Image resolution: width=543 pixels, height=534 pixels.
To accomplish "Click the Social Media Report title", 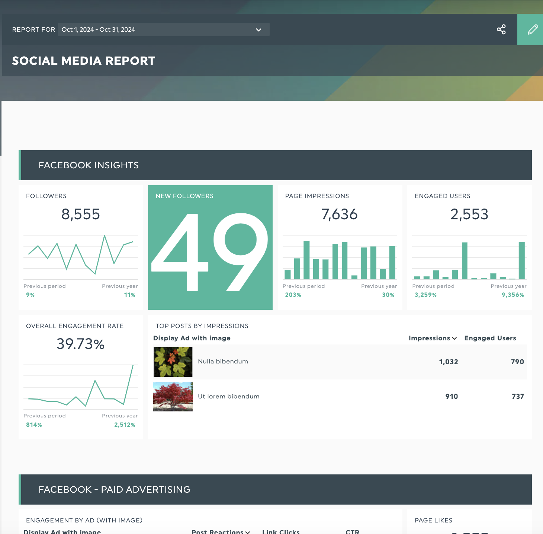I will tap(84, 61).
